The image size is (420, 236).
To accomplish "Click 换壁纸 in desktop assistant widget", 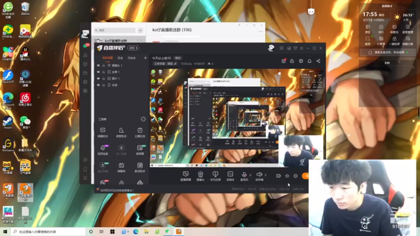I will pos(394,29).
